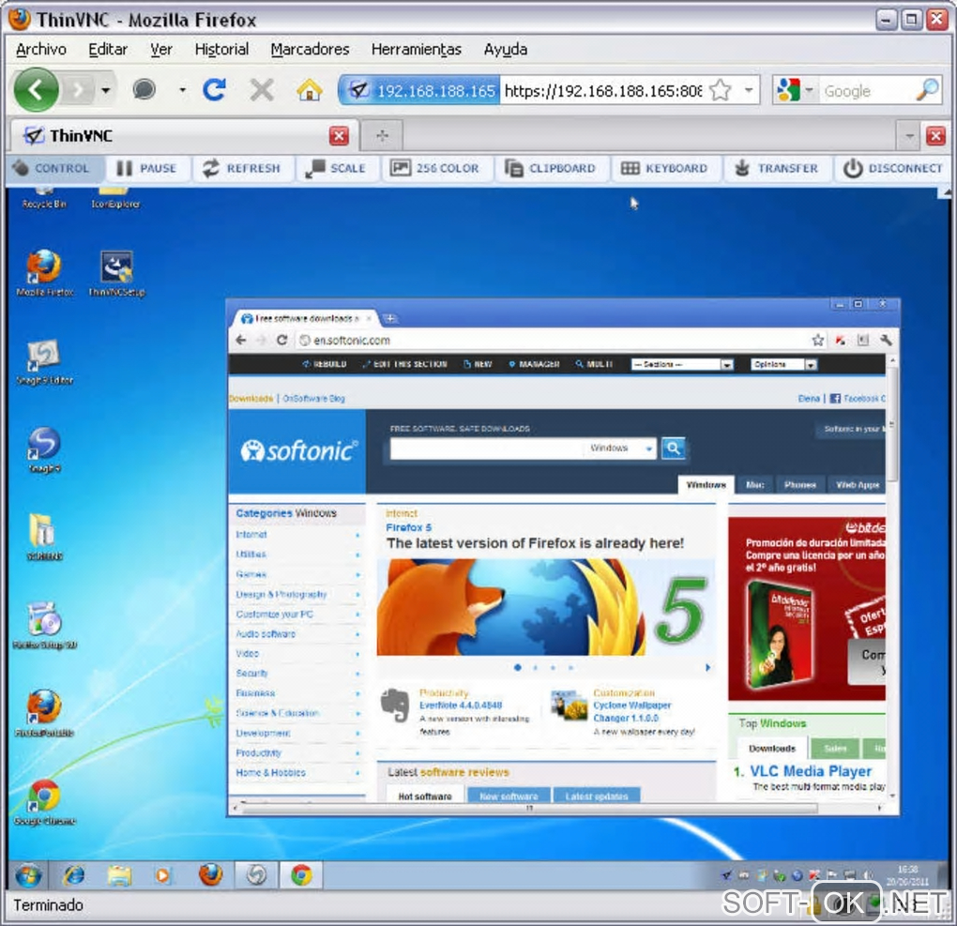Click Chrome's wrench menu icon

click(886, 340)
